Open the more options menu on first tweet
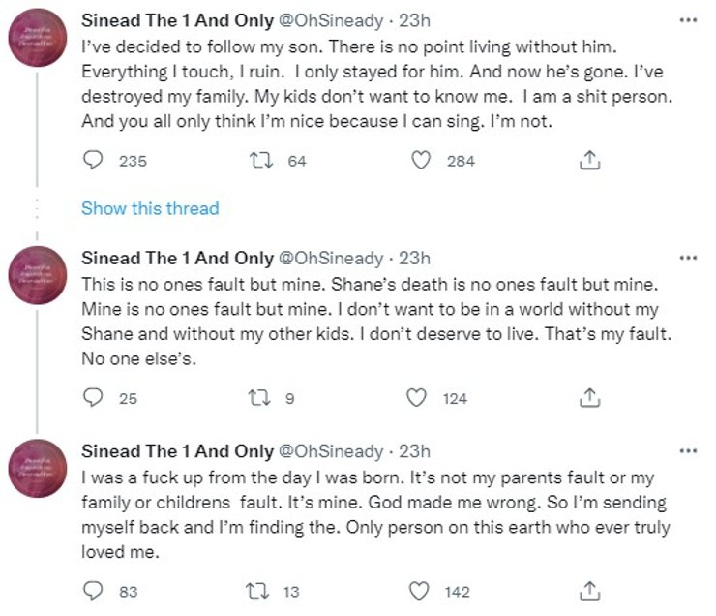This screenshot has width=716, height=616. click(687, 21)
